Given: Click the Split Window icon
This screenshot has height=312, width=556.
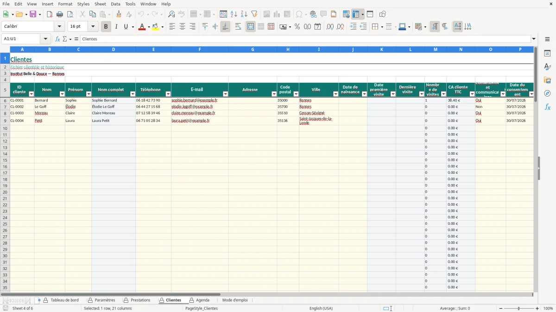Looking at the screenshot, I should 370,14.
